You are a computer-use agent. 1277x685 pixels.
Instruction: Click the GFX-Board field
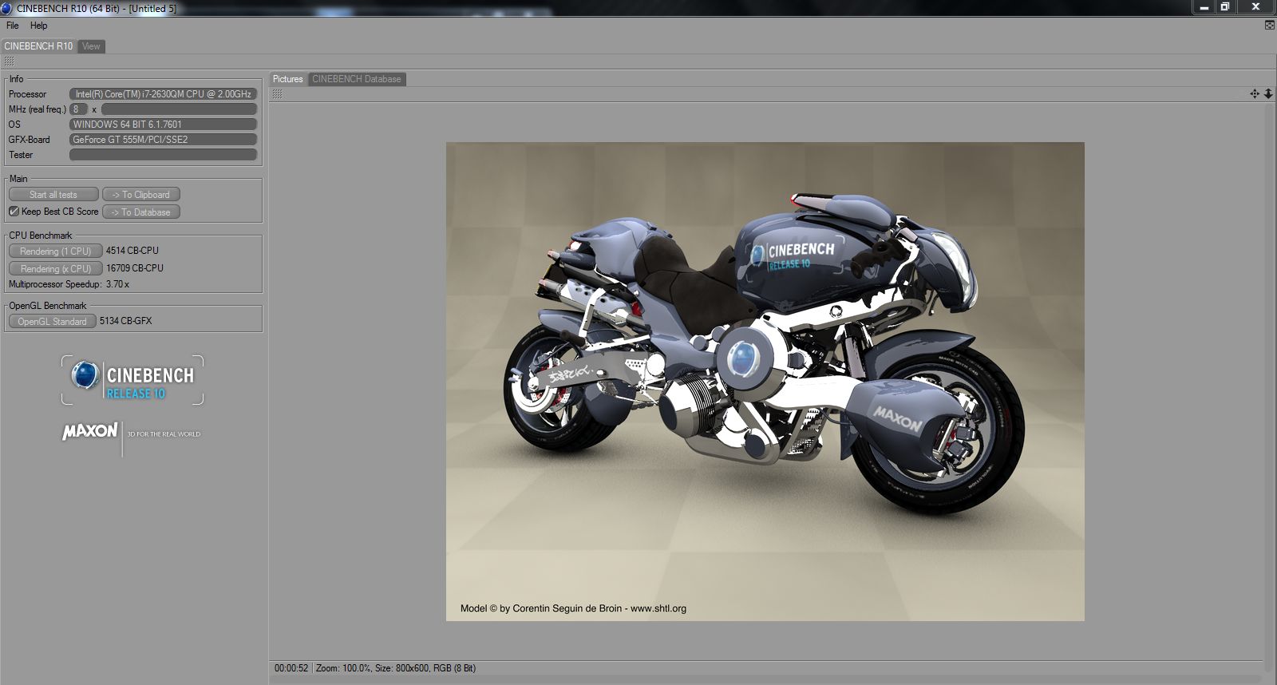tap(163, 140)
